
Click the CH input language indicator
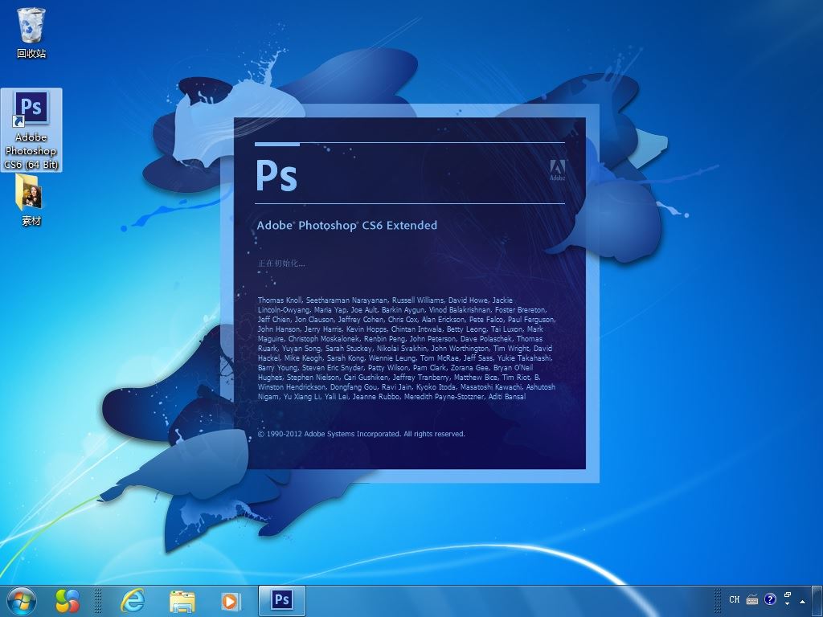[x=735, y=599]
